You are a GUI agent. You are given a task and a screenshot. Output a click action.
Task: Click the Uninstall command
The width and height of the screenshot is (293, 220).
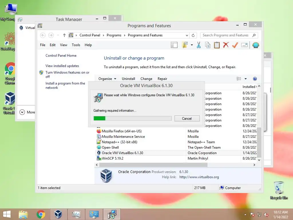pyautogui.click(x=128, y=79)
